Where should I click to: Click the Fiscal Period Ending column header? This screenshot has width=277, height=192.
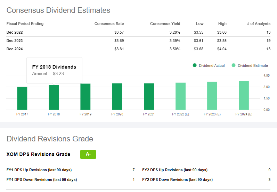pos(25,24)
